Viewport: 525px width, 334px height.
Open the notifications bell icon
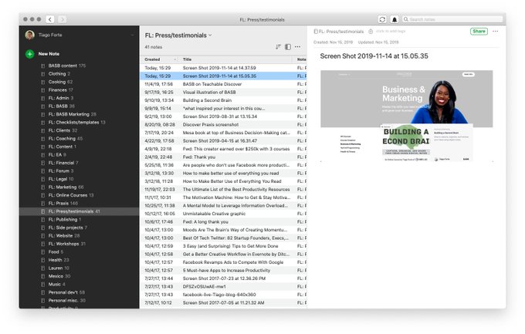coord(395,19)
